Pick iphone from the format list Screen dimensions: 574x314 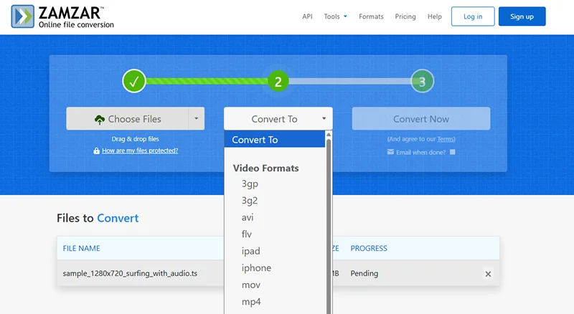click(x=256, y=268)
